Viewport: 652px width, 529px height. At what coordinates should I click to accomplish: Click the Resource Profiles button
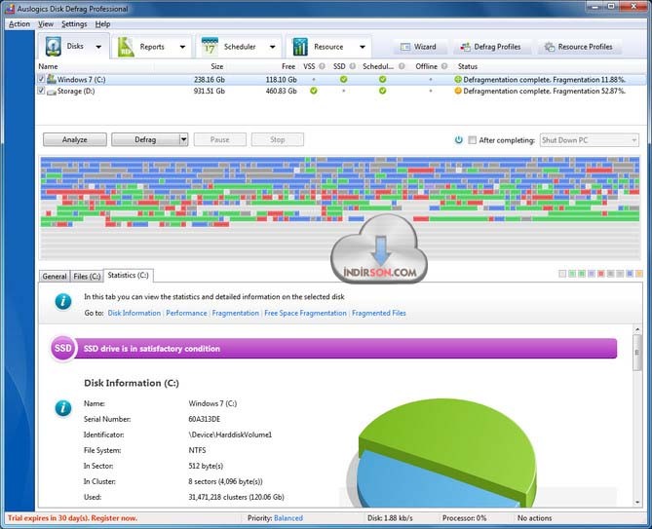580,47
